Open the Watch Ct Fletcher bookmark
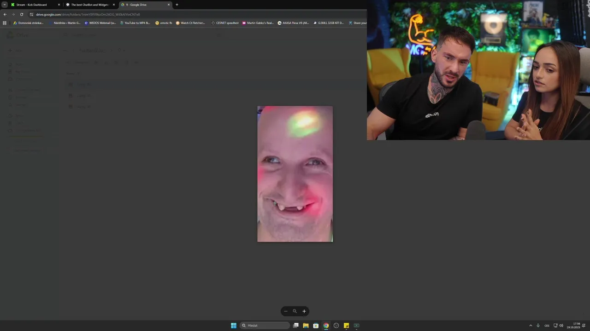The height and width of the screenshot is (331, 590). (x=190, y=23)
